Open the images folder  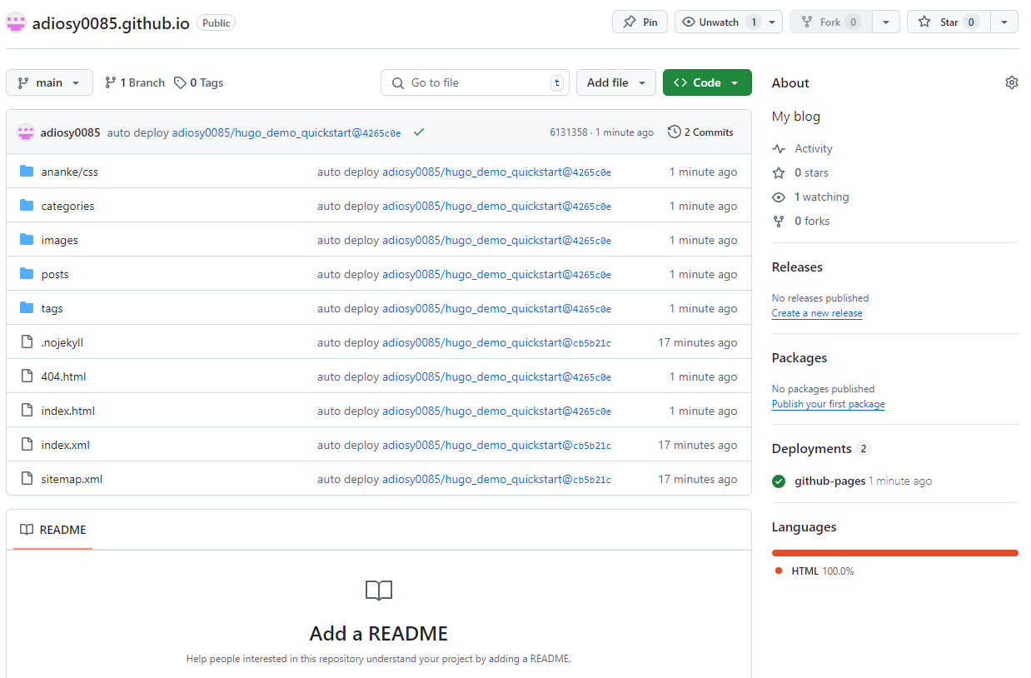click(59, 240)
